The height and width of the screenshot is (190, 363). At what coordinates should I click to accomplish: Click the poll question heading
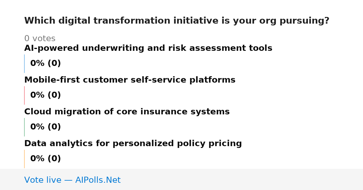click(x=177, y=21)
